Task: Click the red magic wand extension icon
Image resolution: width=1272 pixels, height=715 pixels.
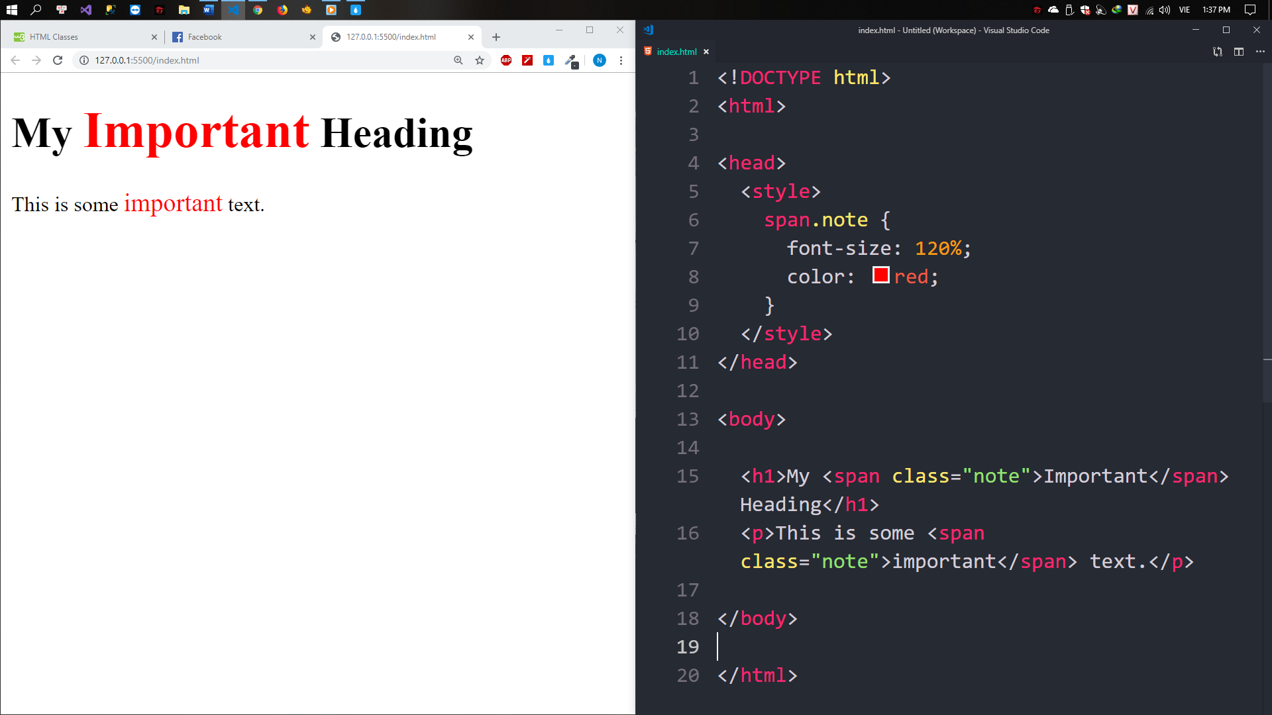Action: coord(527,60)
